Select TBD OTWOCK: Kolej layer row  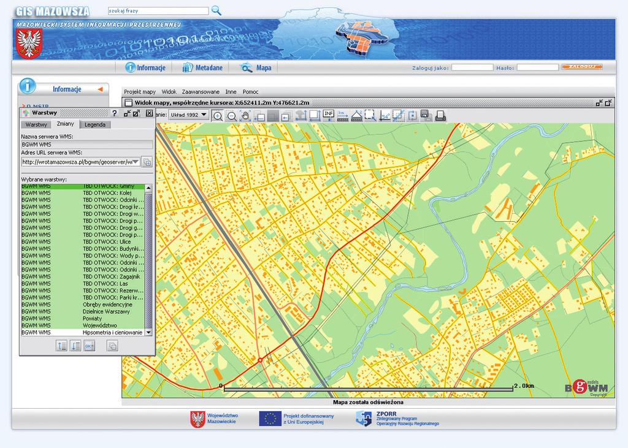tap(83, 193)
